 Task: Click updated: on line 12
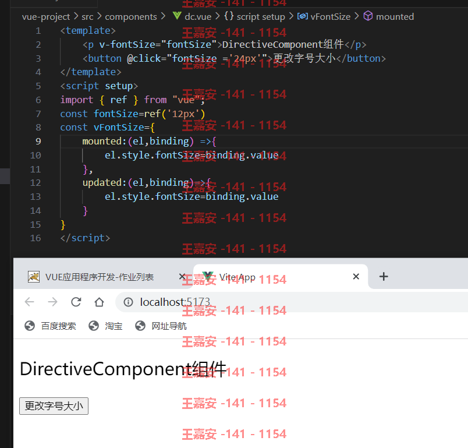coord(105,182)
